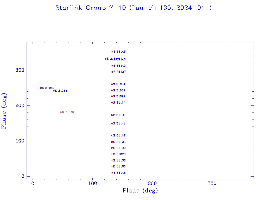Screen dimensions: 267x200
Task: Select the Phase axis tick label "200"
Action: (x=20, y=105)
